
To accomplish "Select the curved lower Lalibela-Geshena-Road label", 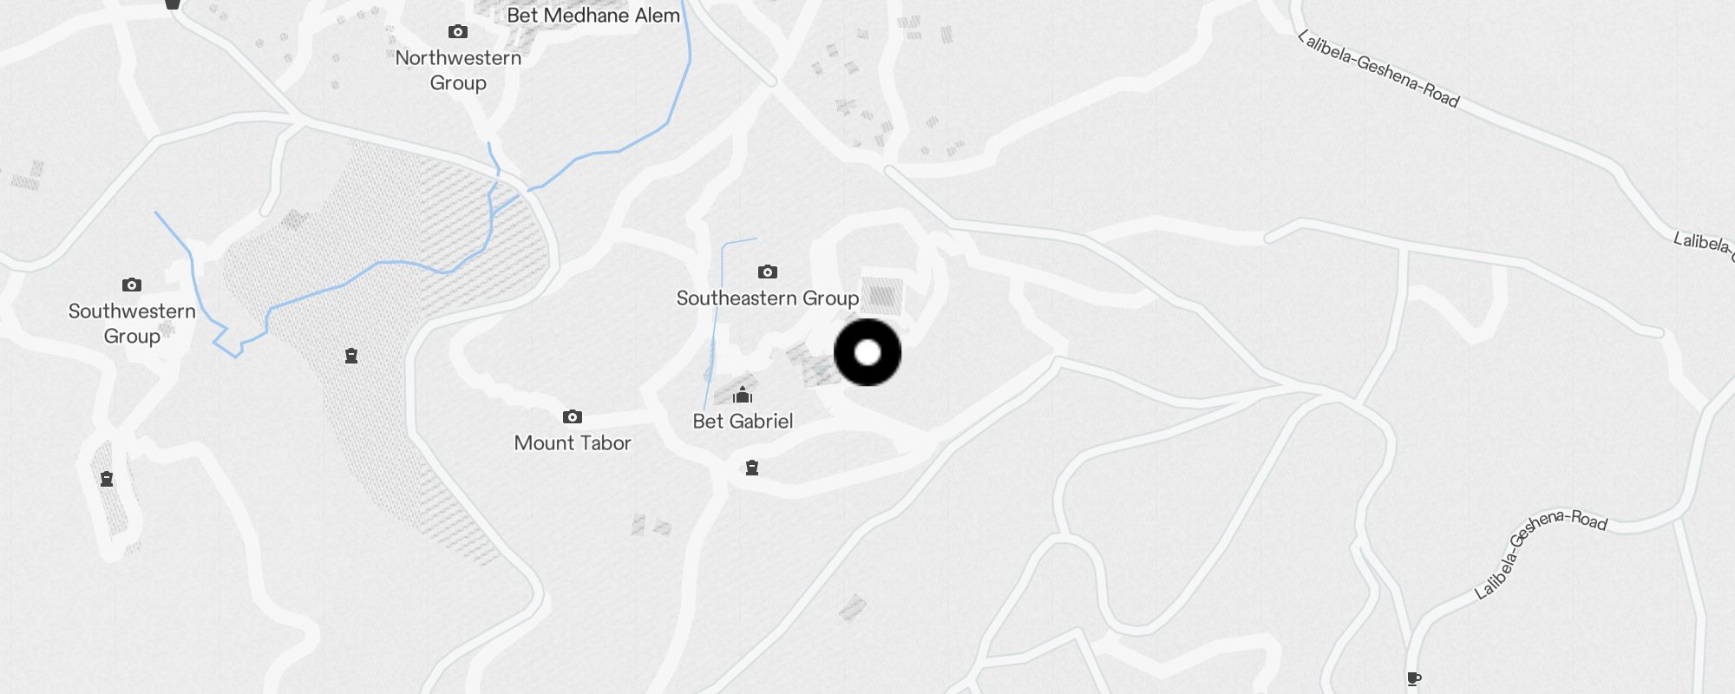I will (x=1541, y=553).
